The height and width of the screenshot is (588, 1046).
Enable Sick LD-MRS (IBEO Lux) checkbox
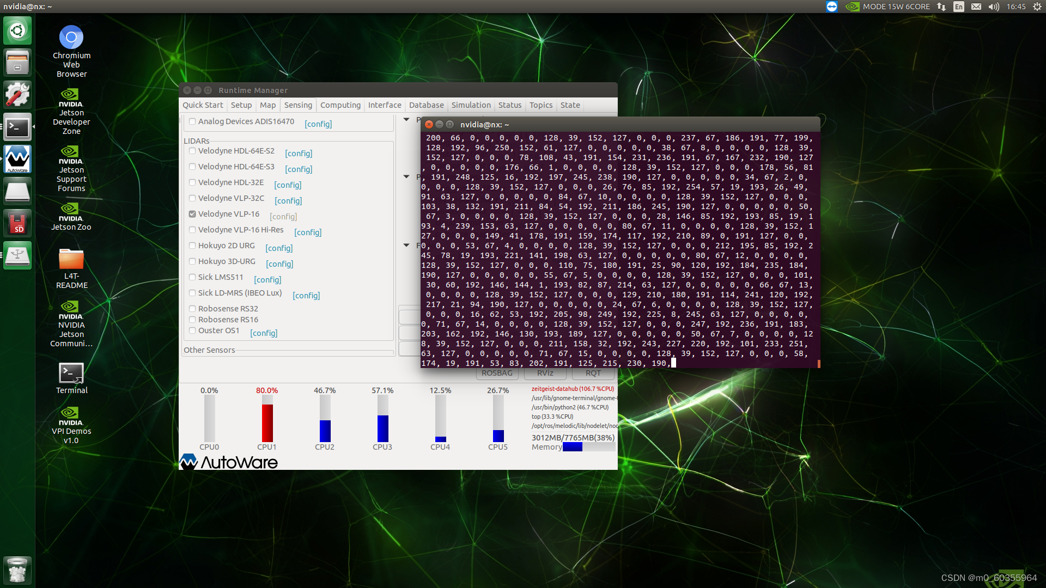[192, 293]
